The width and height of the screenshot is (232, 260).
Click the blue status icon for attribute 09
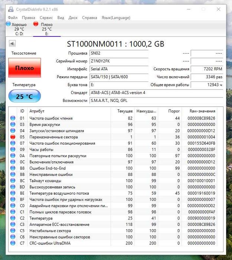[13, 149]
